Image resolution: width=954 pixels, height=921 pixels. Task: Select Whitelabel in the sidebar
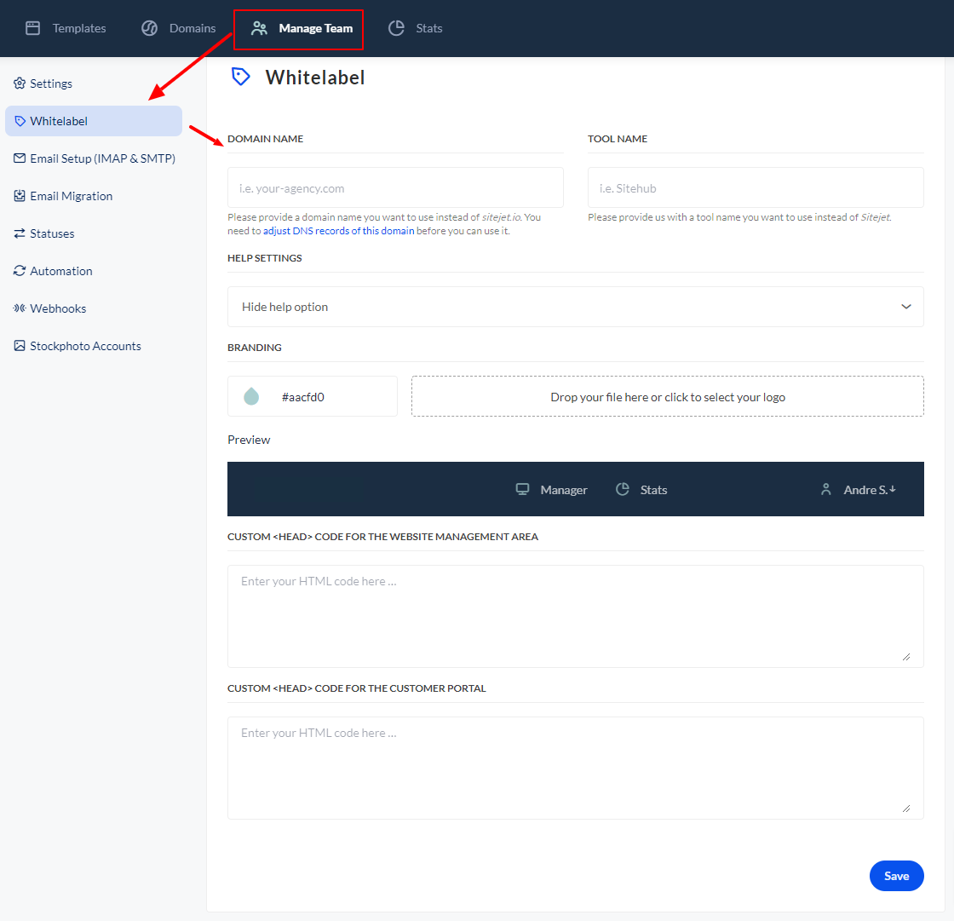click(x=94, y=121)
